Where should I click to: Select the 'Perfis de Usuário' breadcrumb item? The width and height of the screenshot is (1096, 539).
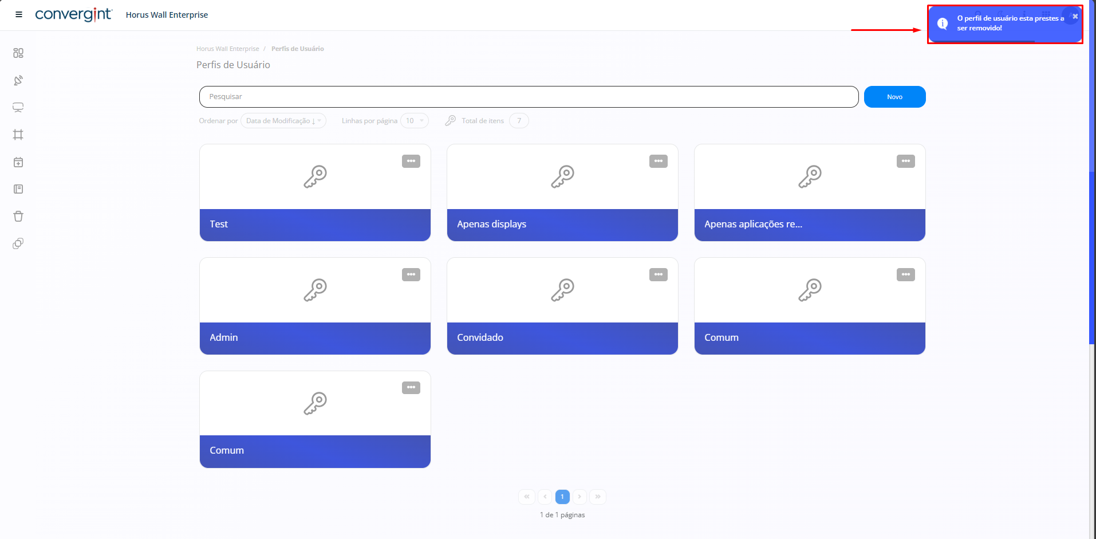[x=297, y=49]
